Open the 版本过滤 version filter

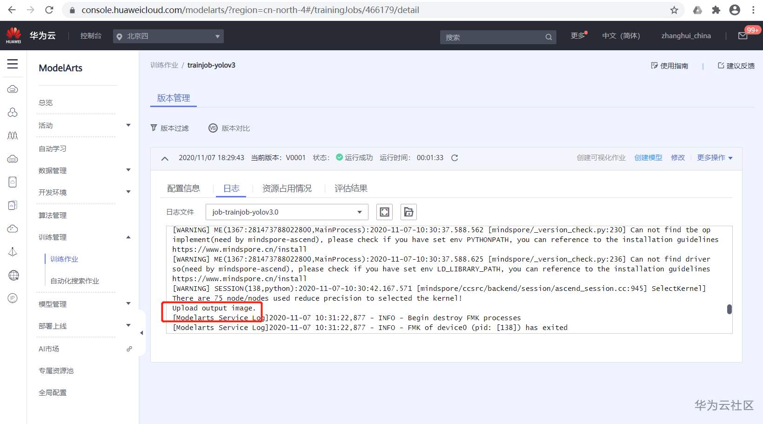point(169,128)
